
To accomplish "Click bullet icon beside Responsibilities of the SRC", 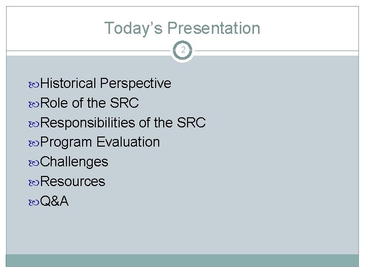I will (34, 124).
